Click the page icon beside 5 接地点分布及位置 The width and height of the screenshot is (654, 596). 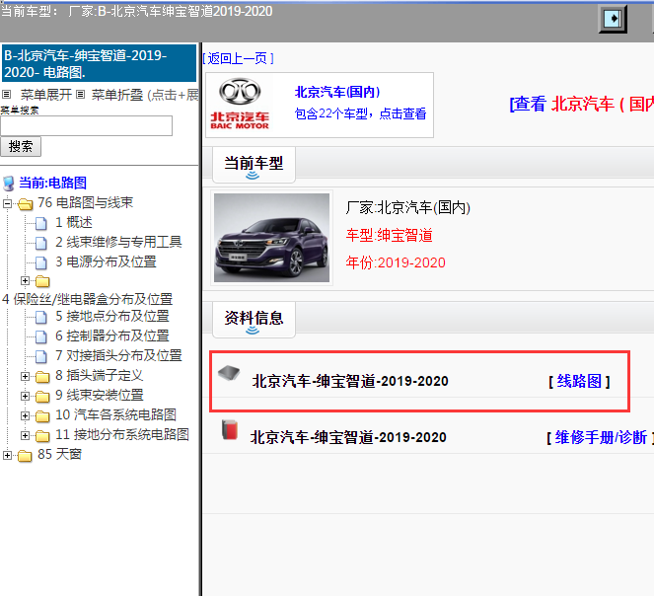point(40,317)
